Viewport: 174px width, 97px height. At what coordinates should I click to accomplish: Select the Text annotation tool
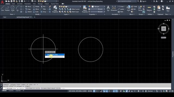108,8
